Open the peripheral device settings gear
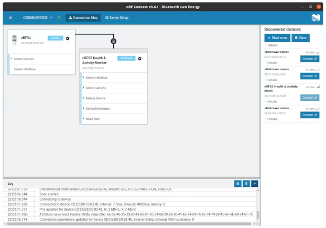This screenshot has width=326, height=228. tap(140, 59)
